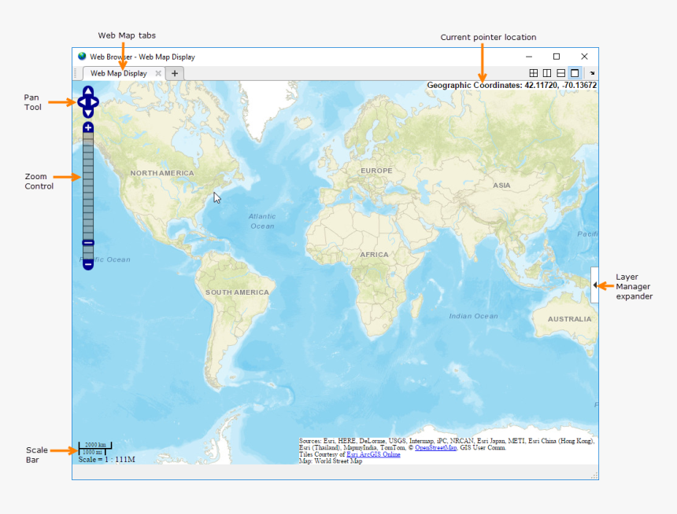Click the Geographic Coordinates readout
The height and width of the screenshot is (514, 677).
(512, 86)
